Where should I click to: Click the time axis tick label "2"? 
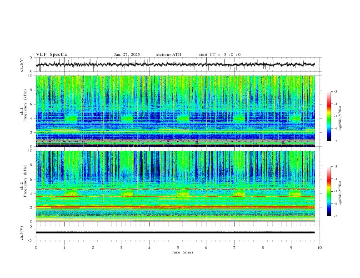(x=93, y=248)
